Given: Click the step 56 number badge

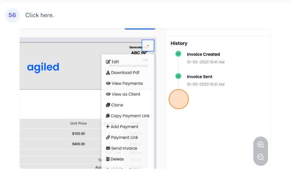Looking at the screenshot, I should click(x=12, y=15).
